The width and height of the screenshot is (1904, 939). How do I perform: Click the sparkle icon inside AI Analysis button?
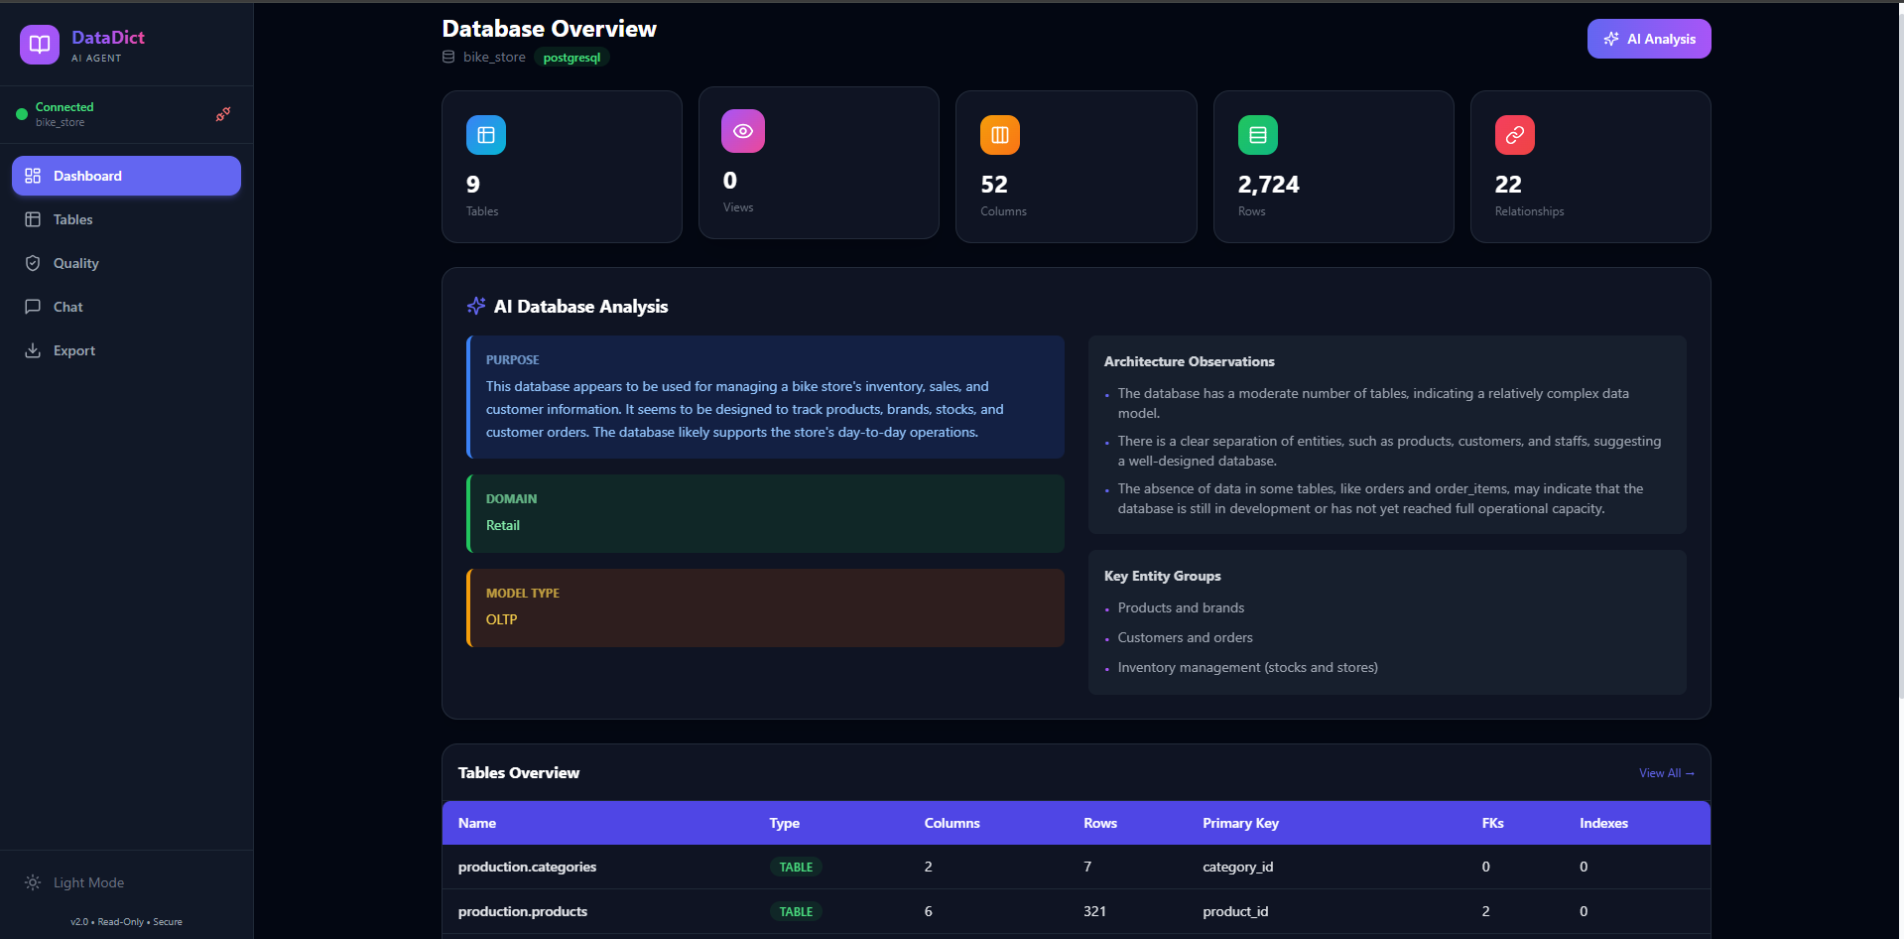coord(1611,39)
